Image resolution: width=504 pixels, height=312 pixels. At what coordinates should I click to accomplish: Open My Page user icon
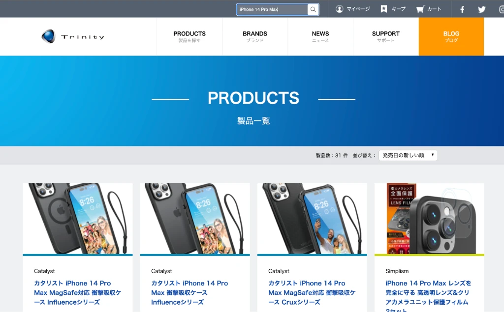[340, 9]
